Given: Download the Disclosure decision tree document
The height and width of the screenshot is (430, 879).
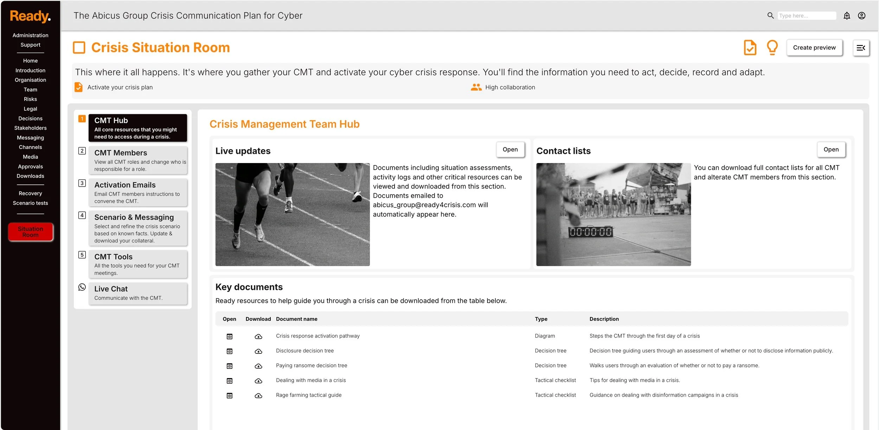Looking at the screenshot, I should (x=258, y=351).
